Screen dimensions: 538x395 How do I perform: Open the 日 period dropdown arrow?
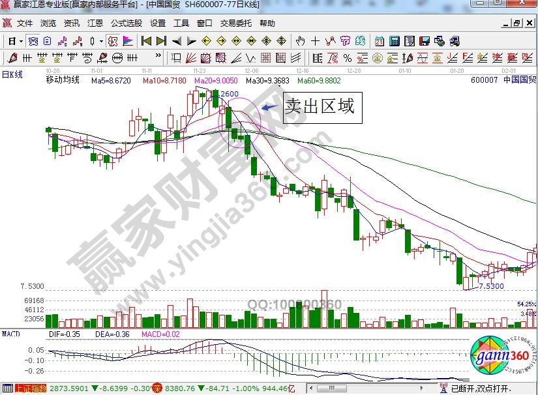click(x=21, y=41)
